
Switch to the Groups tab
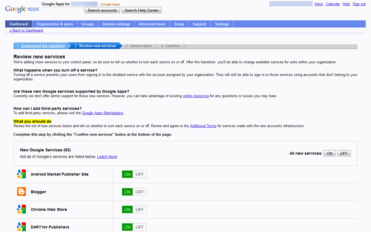88,24
